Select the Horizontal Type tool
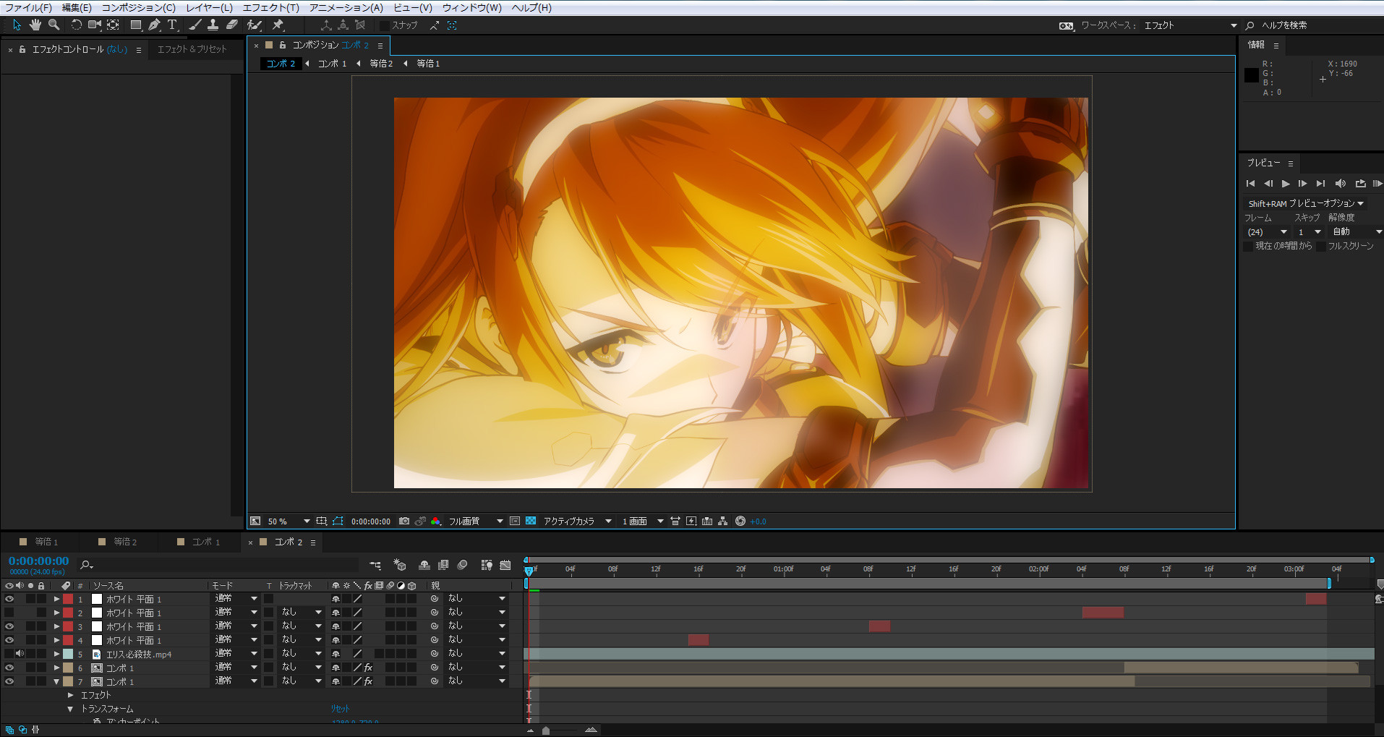This screenshot has width=1384, height=737. 172,25
